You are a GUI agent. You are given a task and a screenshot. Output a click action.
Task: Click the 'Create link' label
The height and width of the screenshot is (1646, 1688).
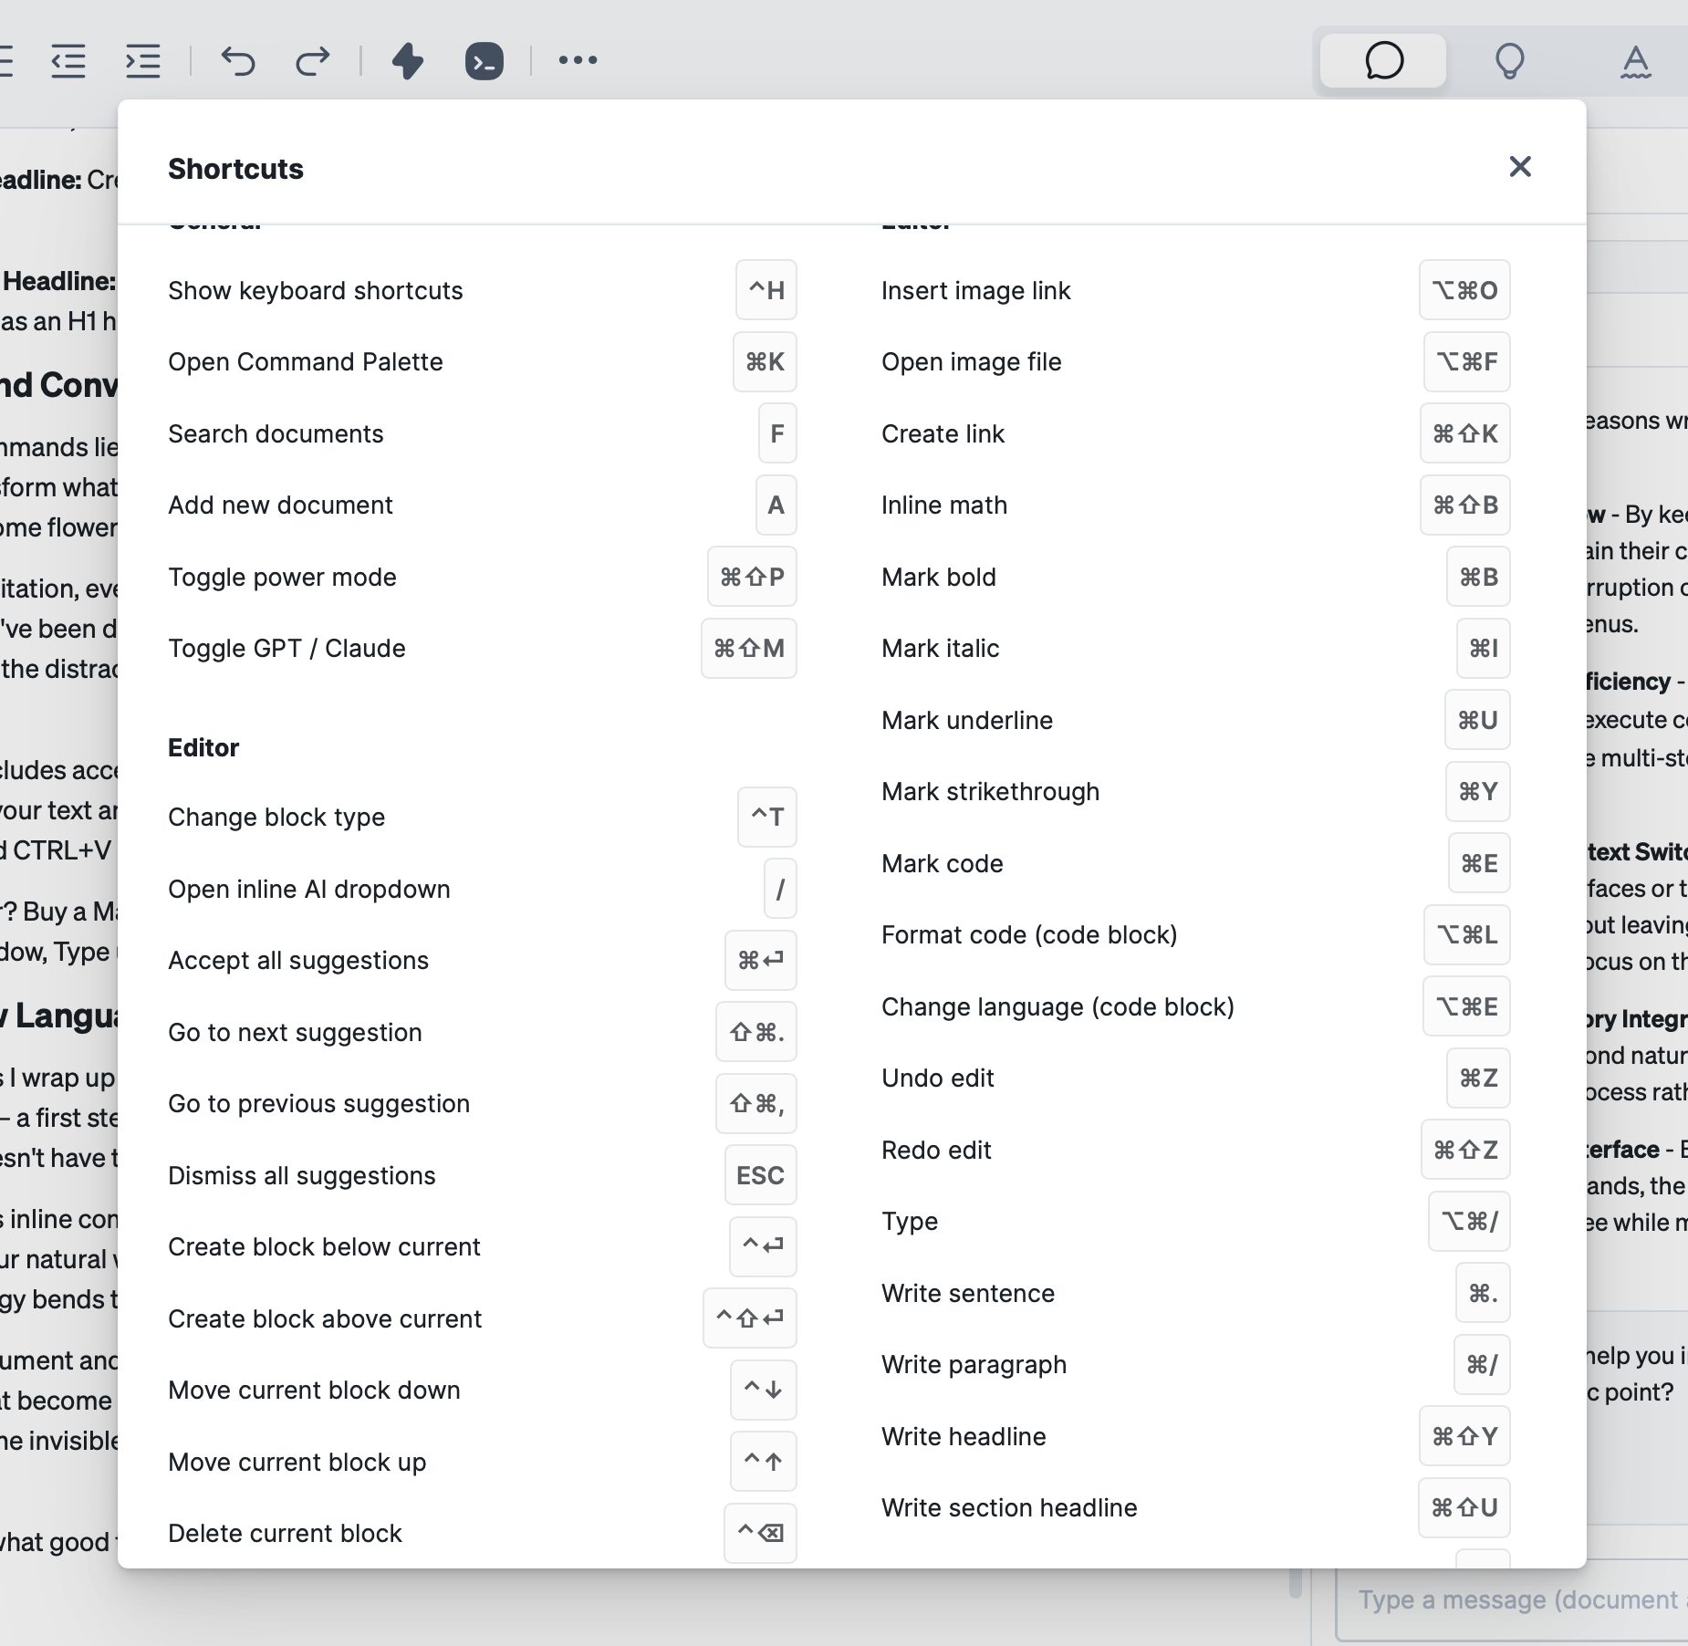coord(943,433)
